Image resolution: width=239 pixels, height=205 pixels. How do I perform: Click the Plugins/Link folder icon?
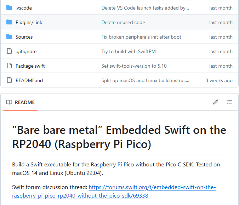tap(9, 22)
